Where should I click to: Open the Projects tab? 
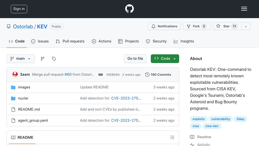(x=128, y=41)
